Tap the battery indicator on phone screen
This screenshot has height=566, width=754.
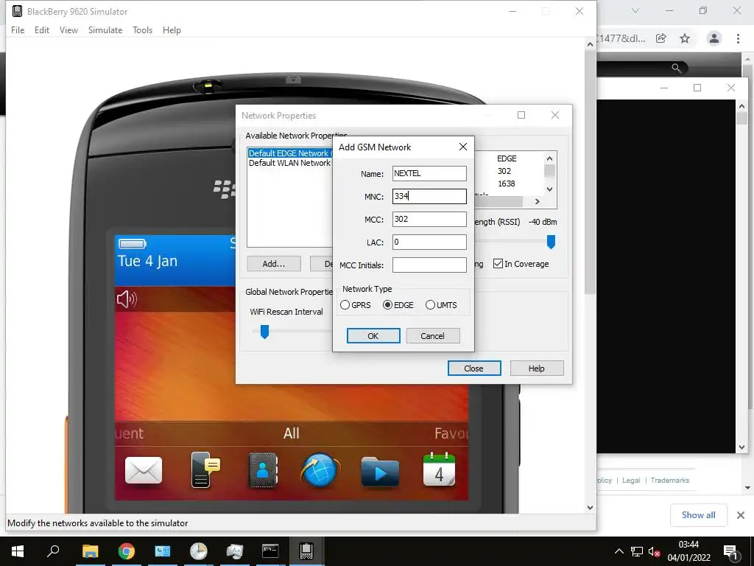coord(133,243)
